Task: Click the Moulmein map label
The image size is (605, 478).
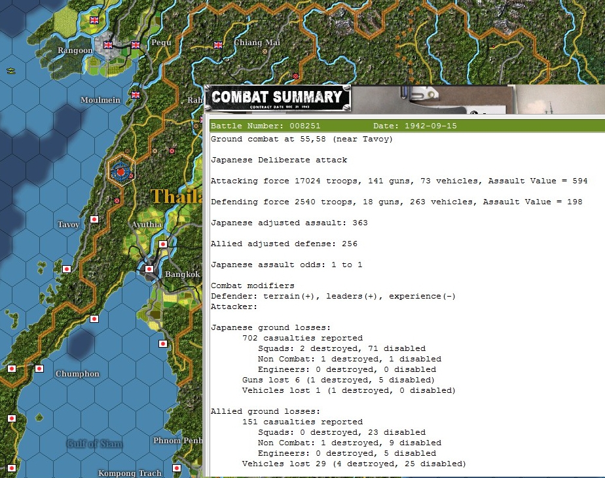Action: coord(100,100)
